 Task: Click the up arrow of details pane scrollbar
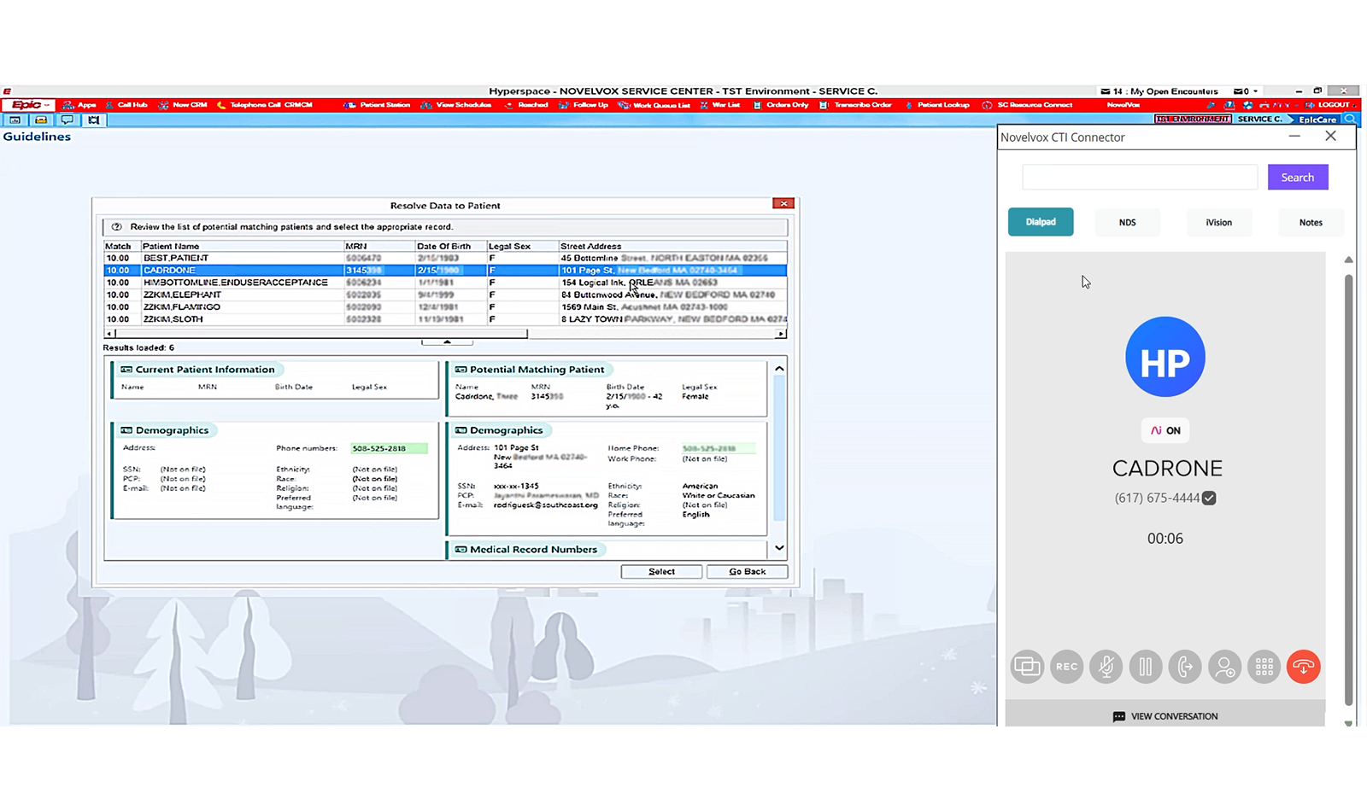point(779,369)
